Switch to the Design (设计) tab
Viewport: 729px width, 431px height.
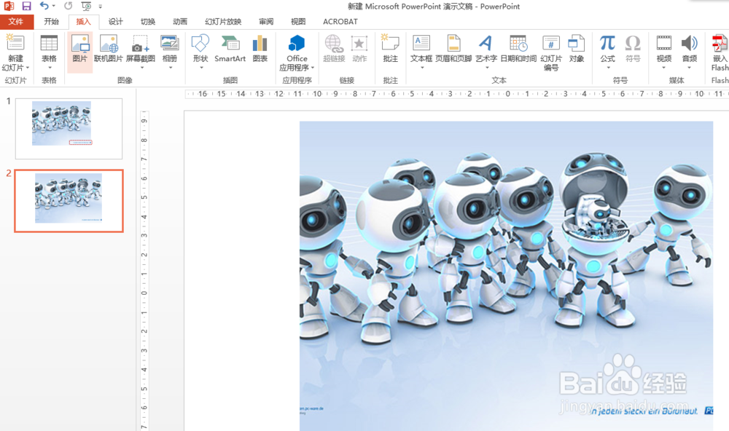(x=115, y=21)
